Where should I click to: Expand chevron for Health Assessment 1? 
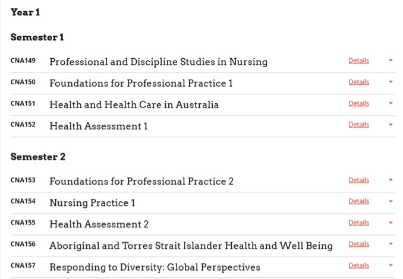click(x=391, y=125)
